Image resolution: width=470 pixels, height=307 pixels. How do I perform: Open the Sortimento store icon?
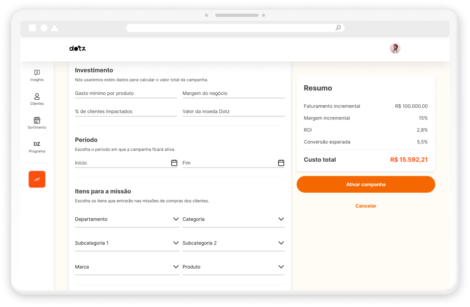tap(37, 120)
